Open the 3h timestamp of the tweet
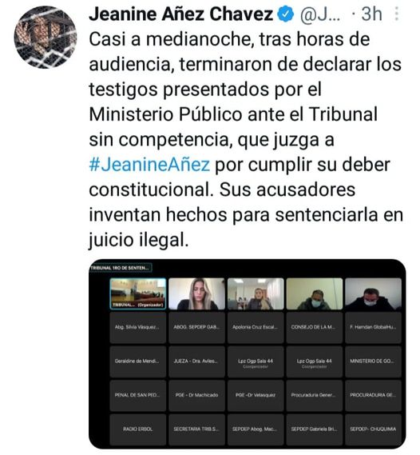Image resolution: width=420 pixels, height=455 pixels. tap(371, 14)
